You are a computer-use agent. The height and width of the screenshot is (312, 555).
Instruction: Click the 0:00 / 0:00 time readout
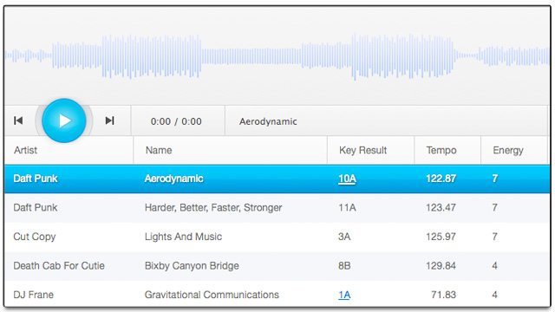(x=176, y=121)
